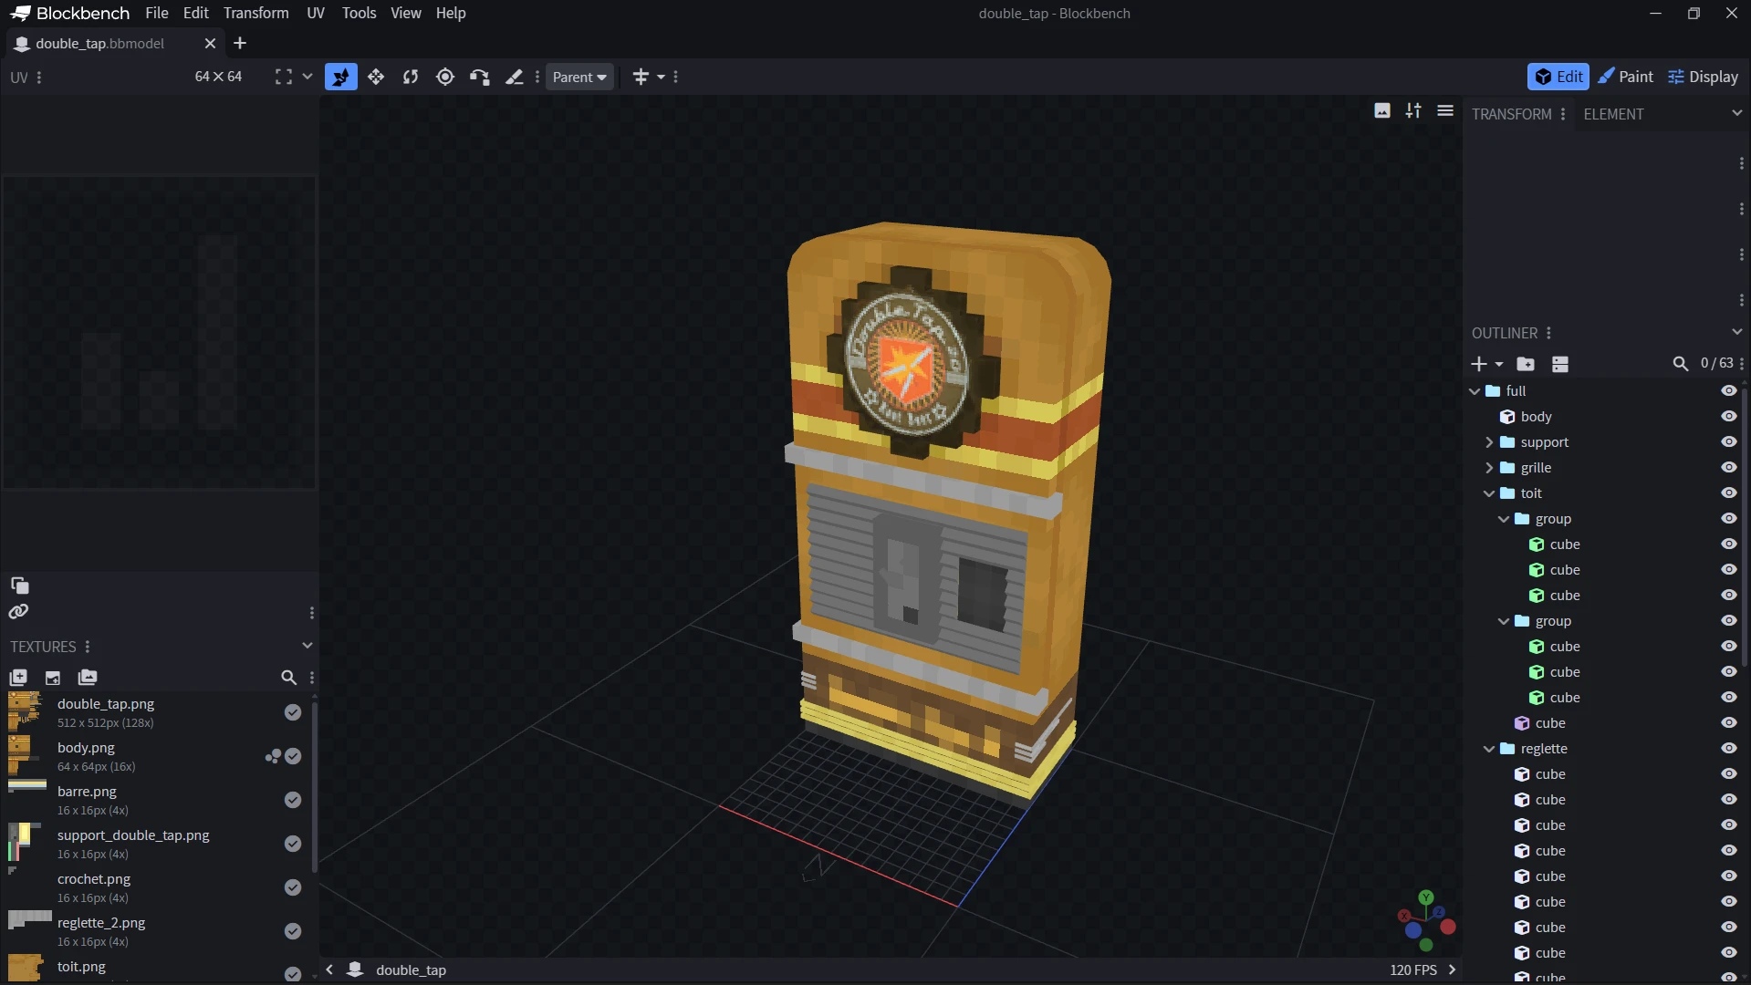Open the File menu
Viewport: 1751px width, 985px height.
[x=157, y=13]
